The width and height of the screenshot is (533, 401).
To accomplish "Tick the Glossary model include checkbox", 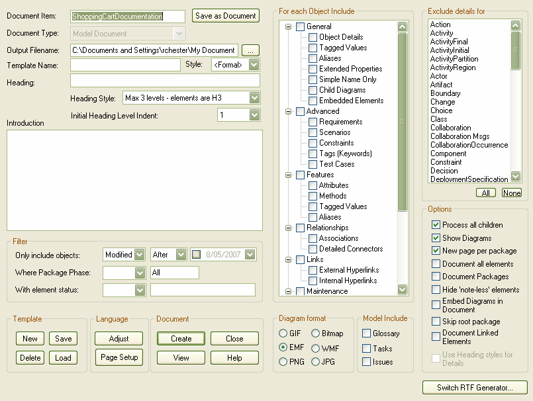I will (367, 334).
